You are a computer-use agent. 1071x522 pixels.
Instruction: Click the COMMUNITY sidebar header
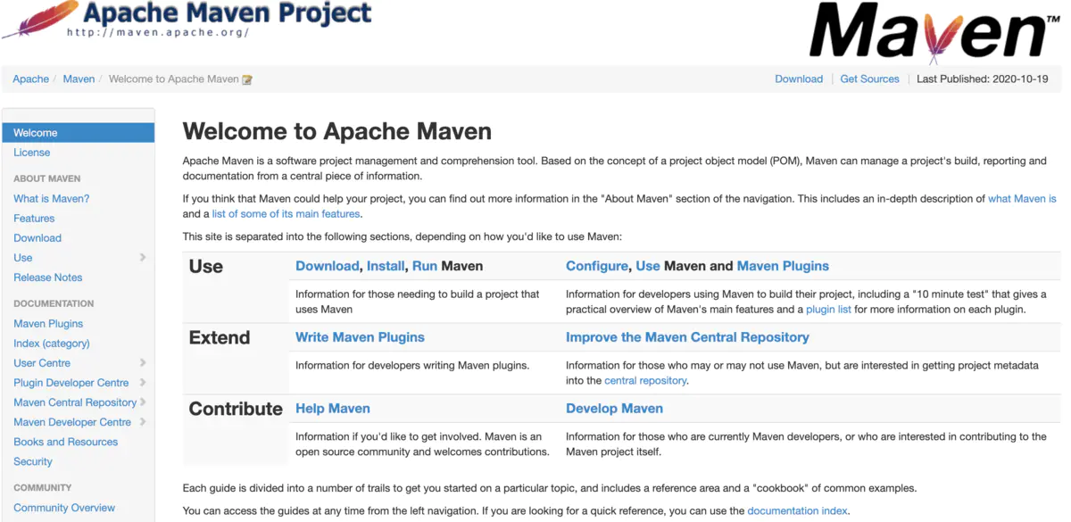[x=43, y=488]
